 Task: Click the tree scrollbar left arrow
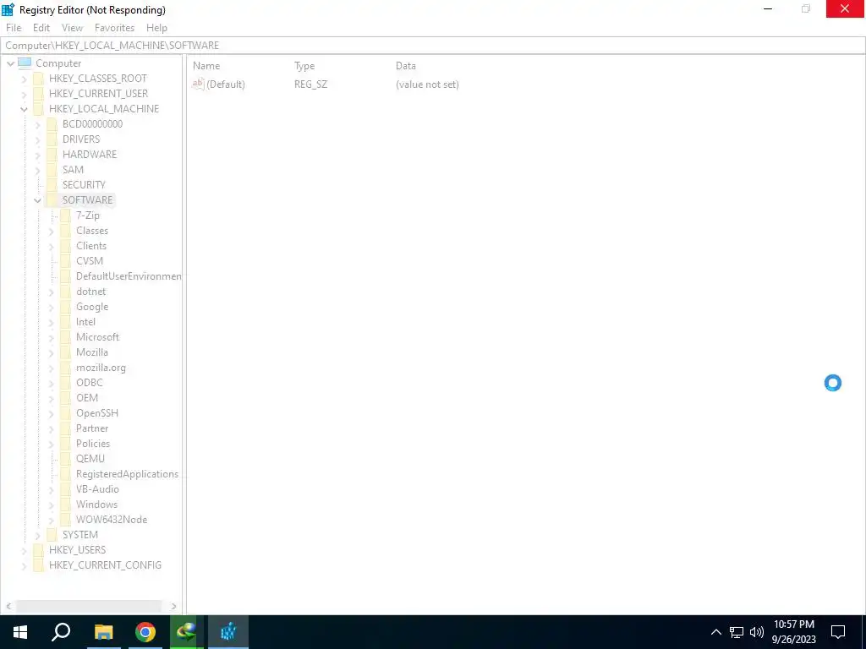8,606
